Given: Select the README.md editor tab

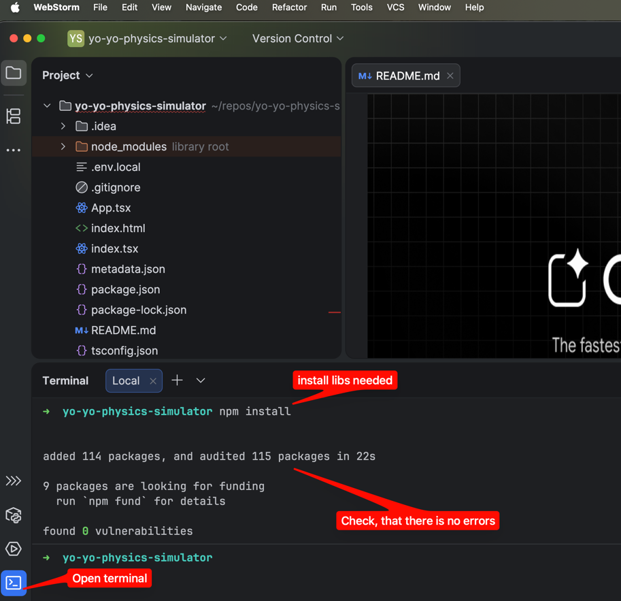Looking at the screenshot, I should click(407, 76).
